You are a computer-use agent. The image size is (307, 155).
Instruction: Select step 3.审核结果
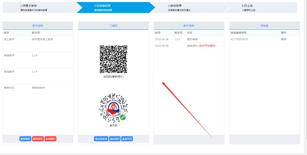[190, 8]
